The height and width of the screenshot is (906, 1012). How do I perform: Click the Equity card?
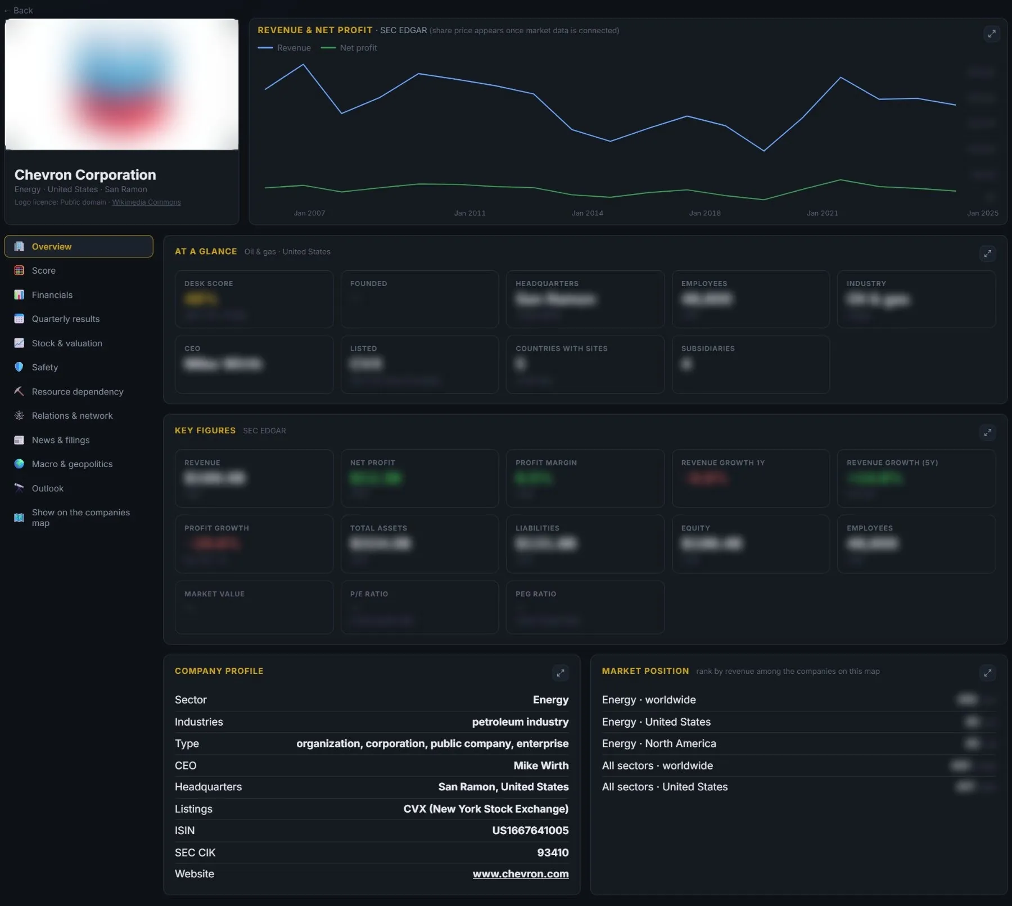pyautogui.click(x=751, y=544)
